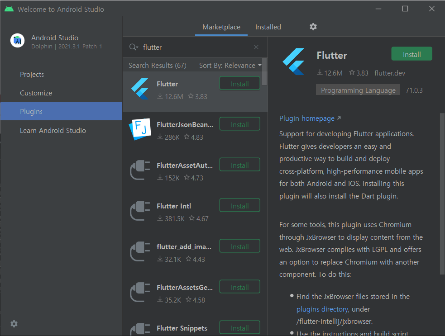Image resolution: width=445 pixels, height=336 pixels.
Task: Open search history dropdown arrow
Action: tap(137, 47)
